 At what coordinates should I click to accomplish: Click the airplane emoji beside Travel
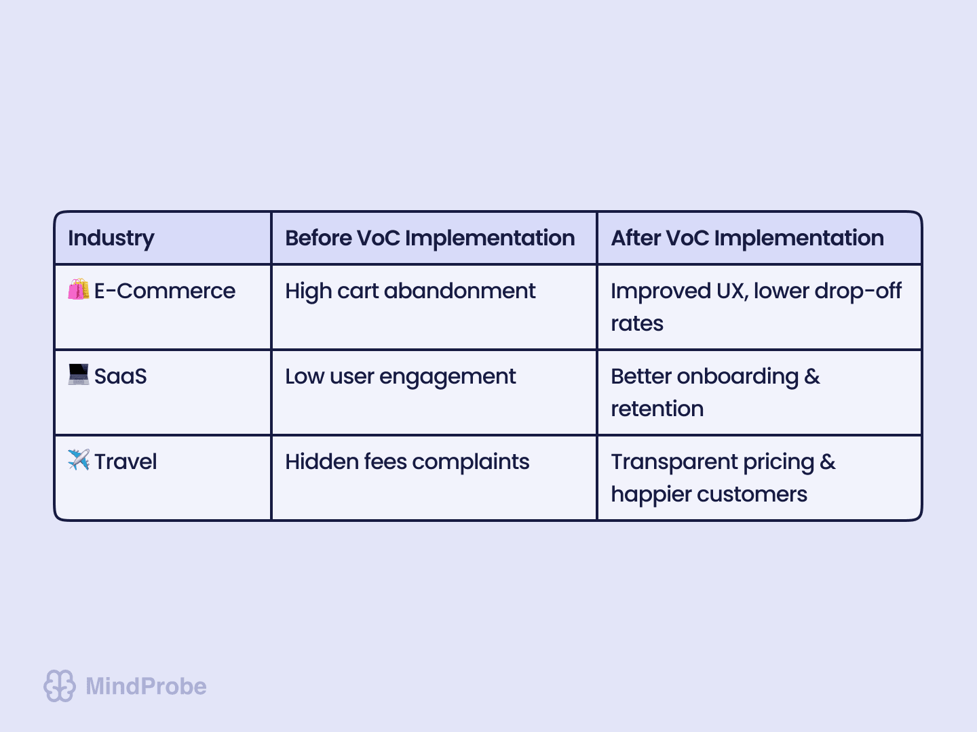pyautogui.click(x=79, y=460)
